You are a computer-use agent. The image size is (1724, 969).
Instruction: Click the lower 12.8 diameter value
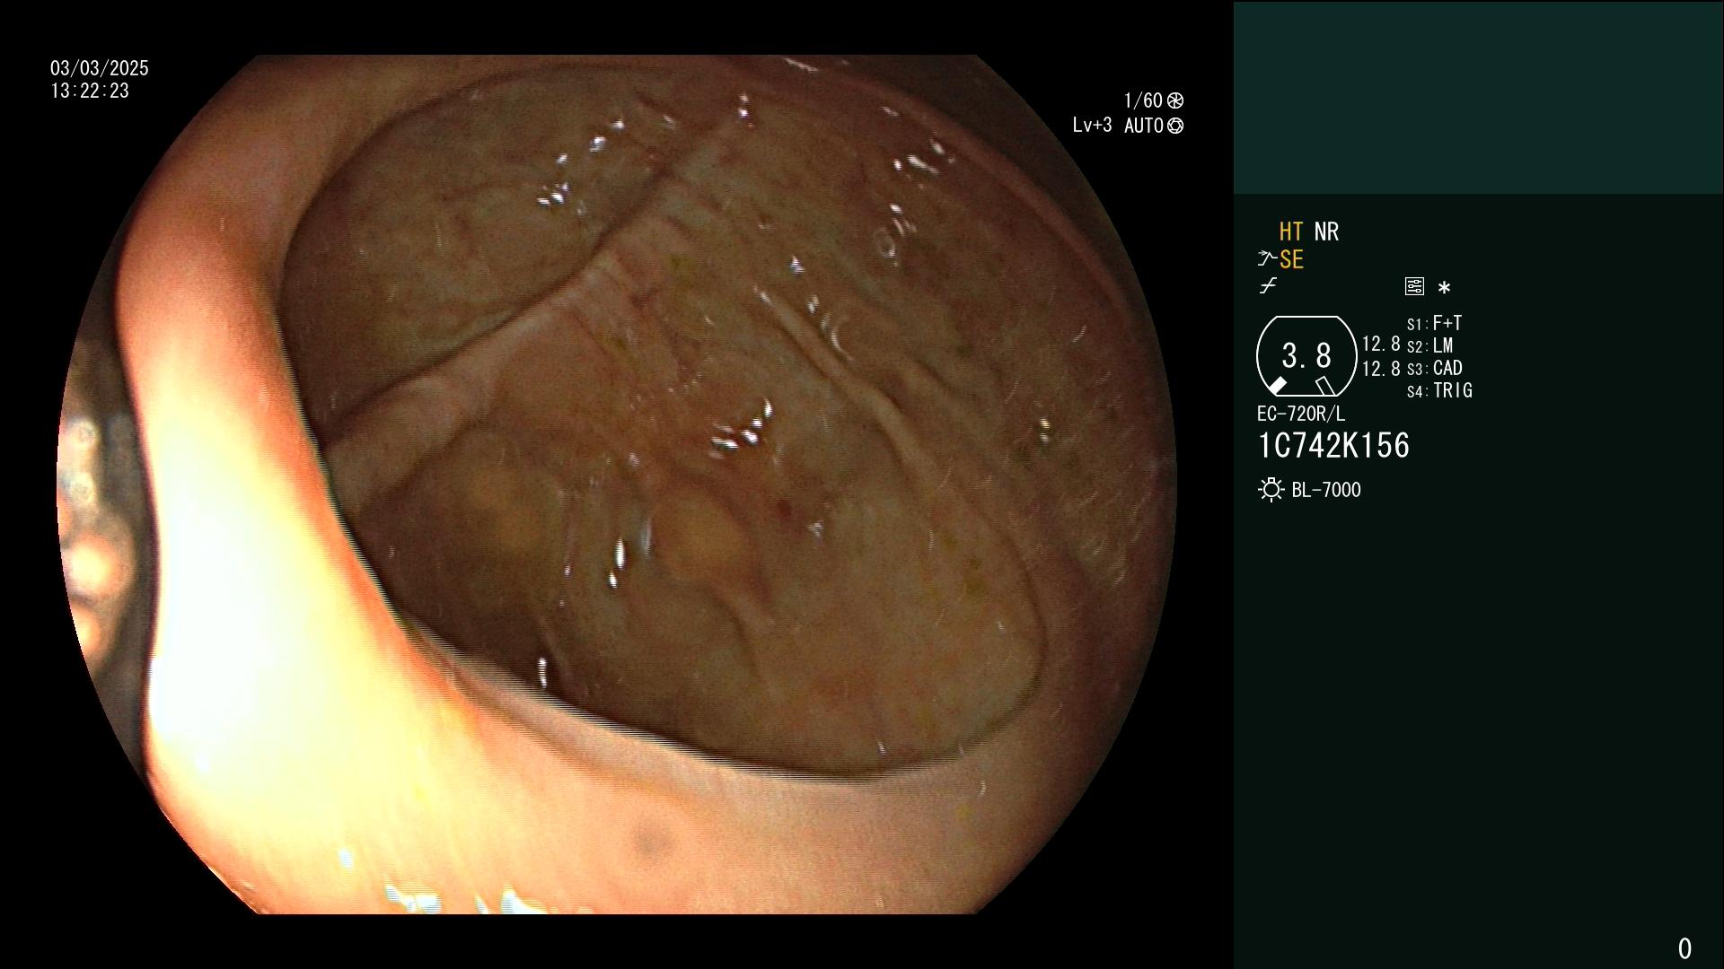[x=1381, y=369]
